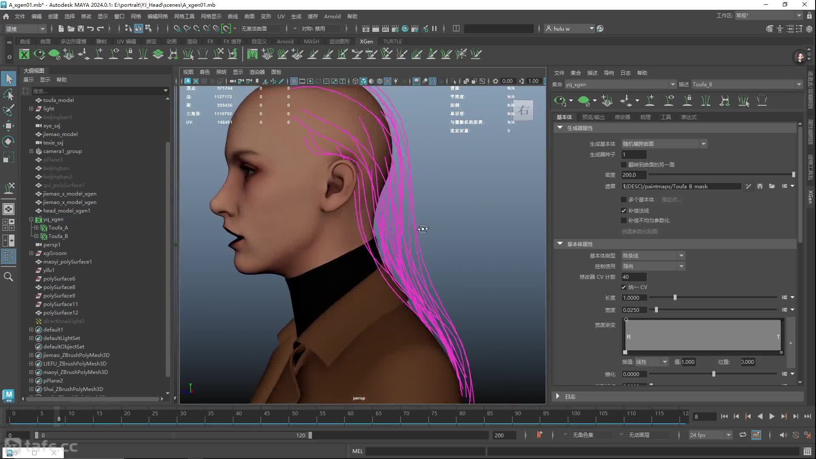Click the audio speaker icon near timeline
The height and width of the screenshot is (459, 816).
pyautogui.click(x=783, y=435)
